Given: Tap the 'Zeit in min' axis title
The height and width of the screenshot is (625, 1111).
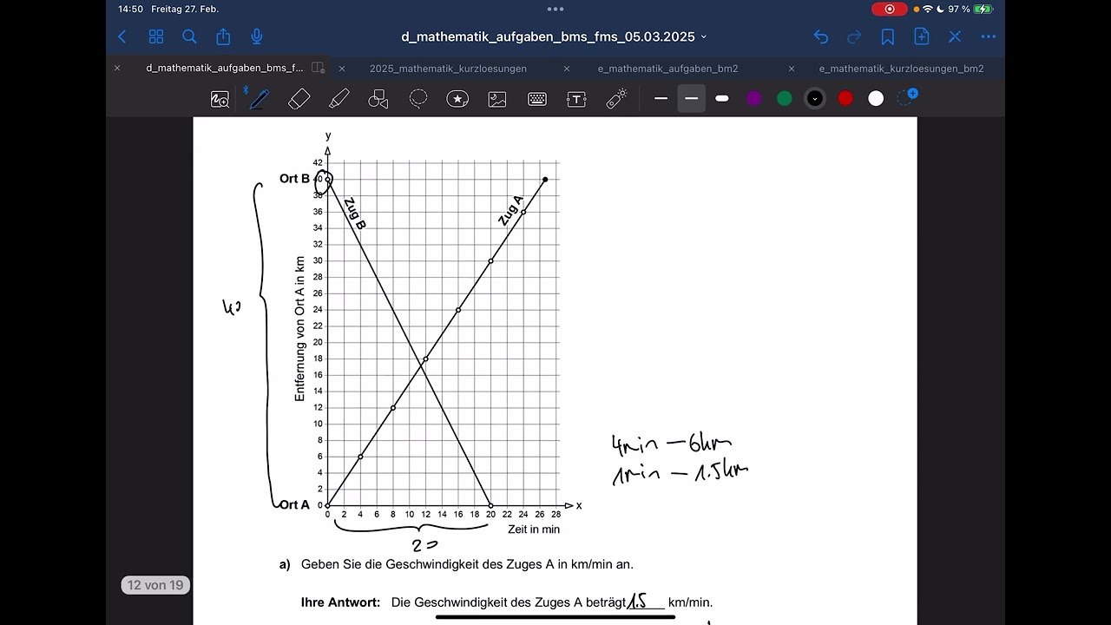Looking at the screenshot, I should click(x=534, y=529).
